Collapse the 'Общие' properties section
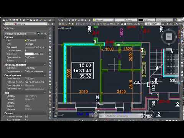The height and width of the screenshot is (138, 184). [x=45, y=37]
